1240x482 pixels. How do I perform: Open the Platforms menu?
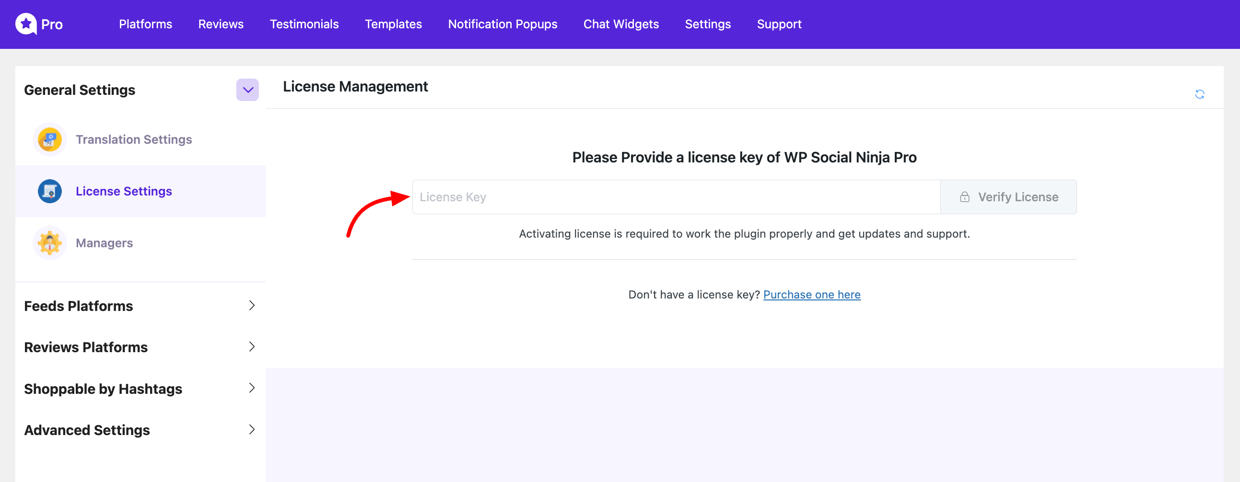(x=145, y=24)
